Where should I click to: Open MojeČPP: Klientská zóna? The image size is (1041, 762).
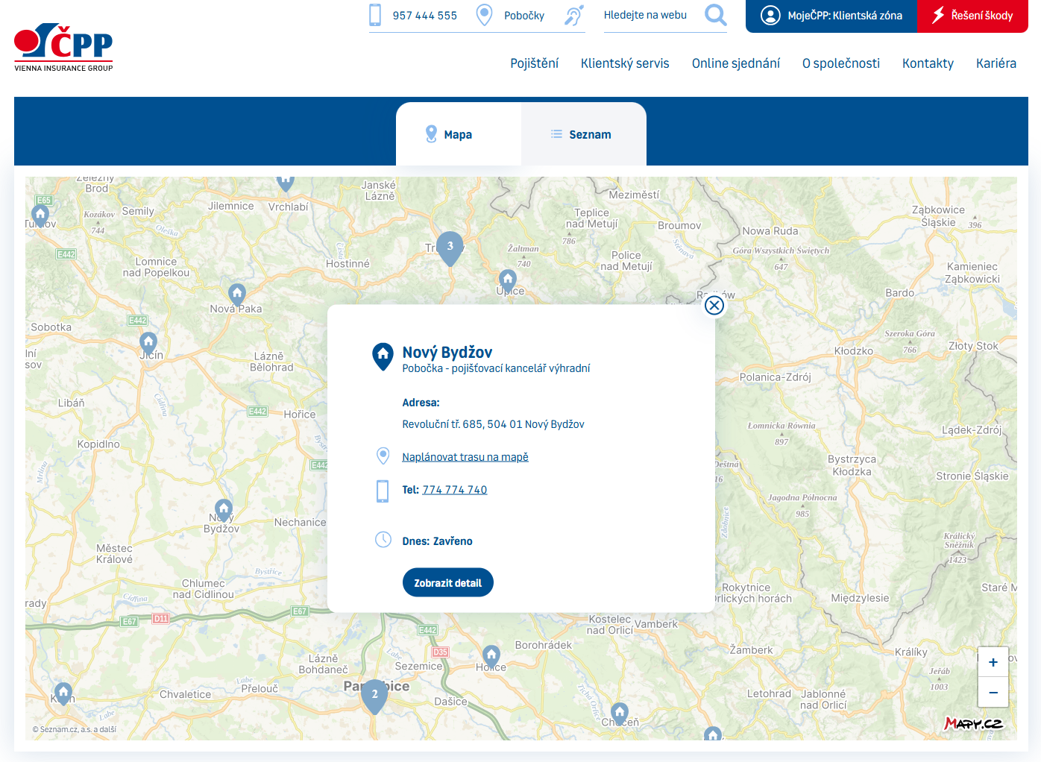[x=831, y=16]
